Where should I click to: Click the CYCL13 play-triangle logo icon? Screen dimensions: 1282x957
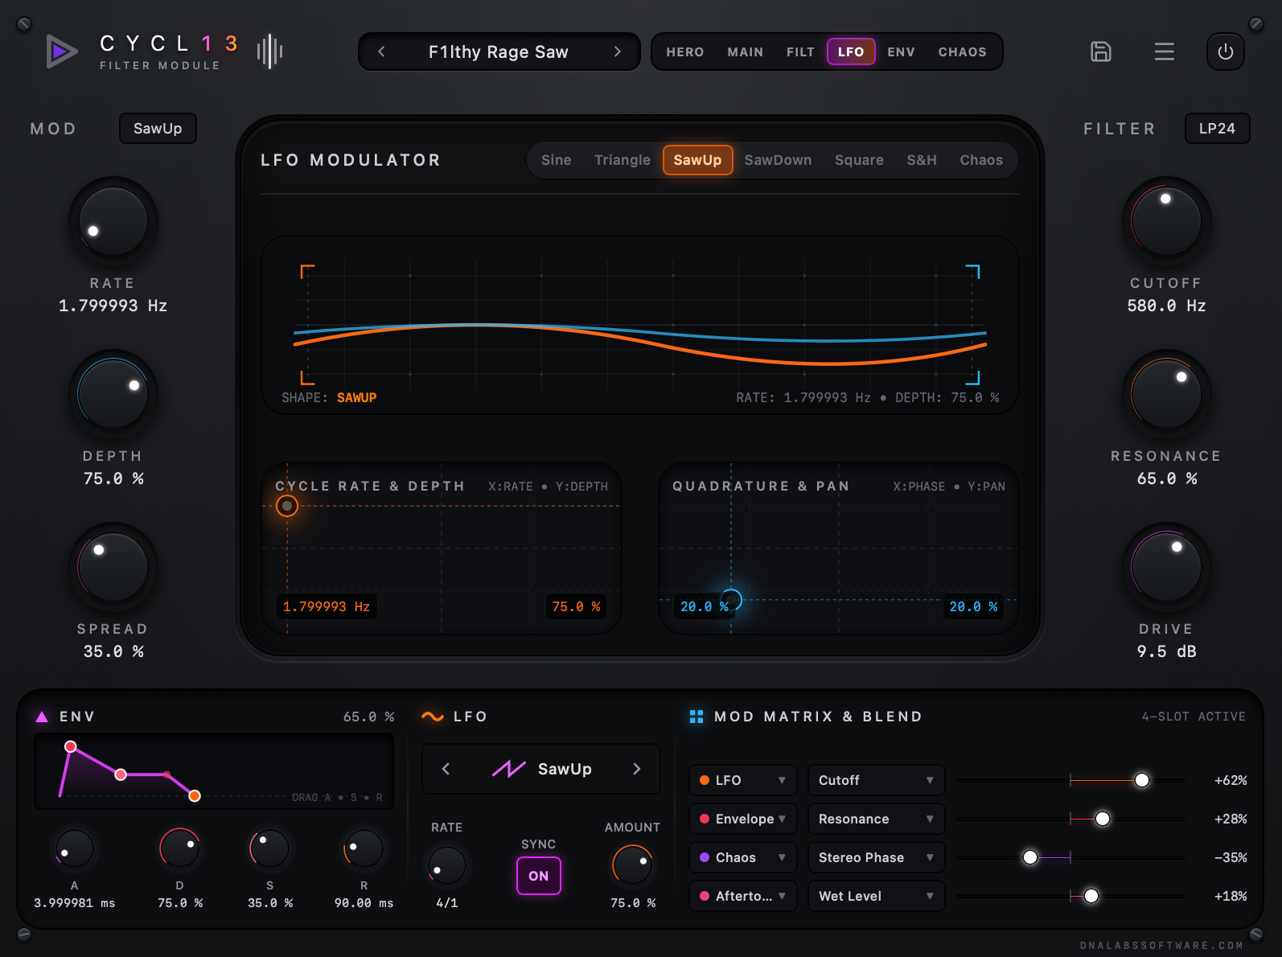[61, 51]
